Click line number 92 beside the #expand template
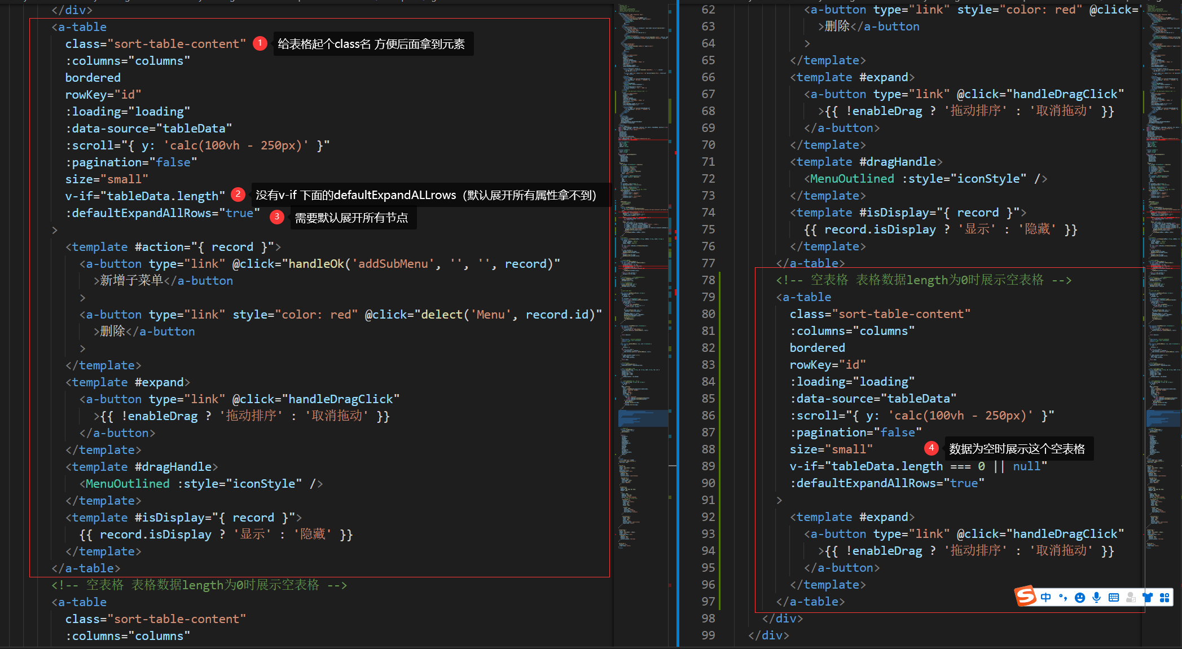Screen dimensions: 1182x649 click(708, 517)
